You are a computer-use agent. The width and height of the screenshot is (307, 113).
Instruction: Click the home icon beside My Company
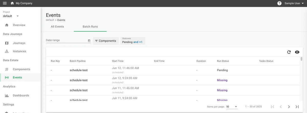pyautogui.click(x=12, y=3)
